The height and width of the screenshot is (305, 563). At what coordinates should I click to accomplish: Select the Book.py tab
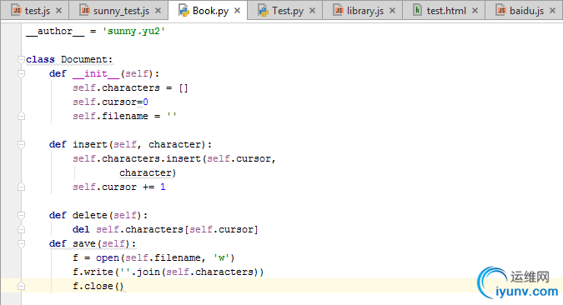(x=209, y=11)
